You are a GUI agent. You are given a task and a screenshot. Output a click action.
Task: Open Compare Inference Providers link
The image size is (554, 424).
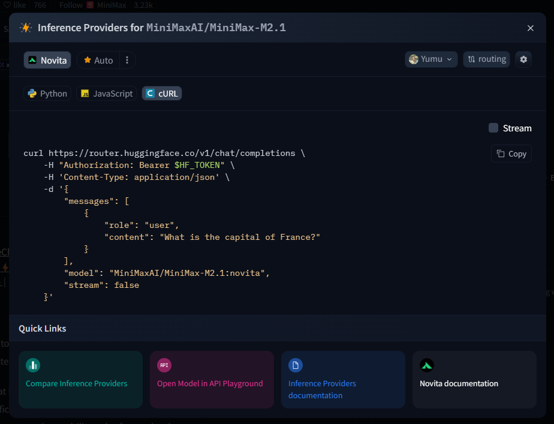pyautogui.click(x=77, y=383)
